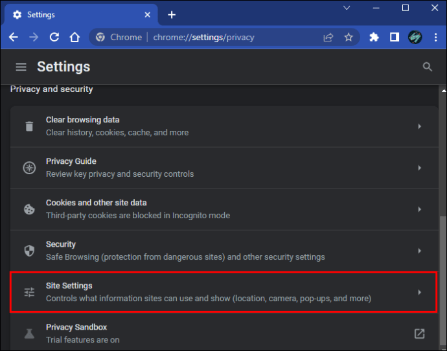Viewport: 447px width, 351px height.
Task: Click the back navigation arrow
Action: pyautogui.click(x=14, y=37)
